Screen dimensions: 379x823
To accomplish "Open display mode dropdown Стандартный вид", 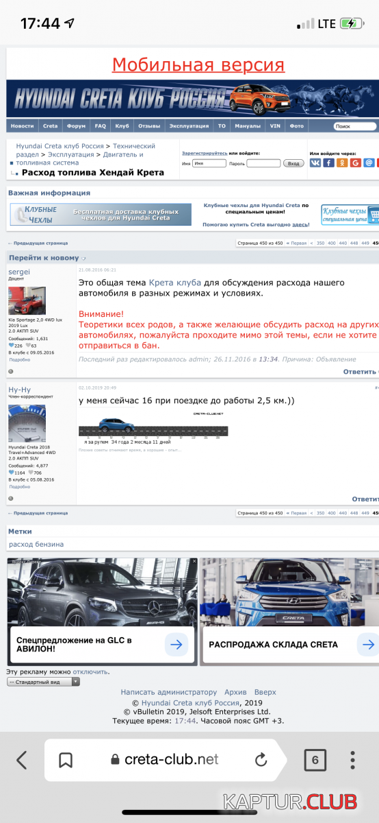I will click(x=43, y=682).
